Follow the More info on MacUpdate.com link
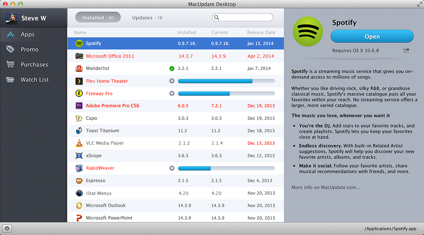Viewport: 424px width, 235px height. tap(326, 187)
